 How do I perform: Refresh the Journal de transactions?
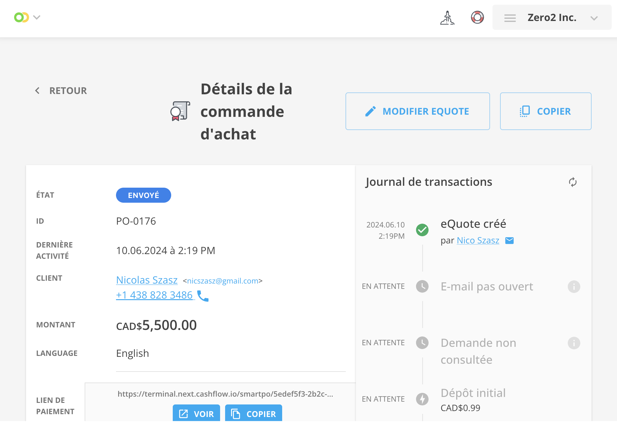click(572, 182)
